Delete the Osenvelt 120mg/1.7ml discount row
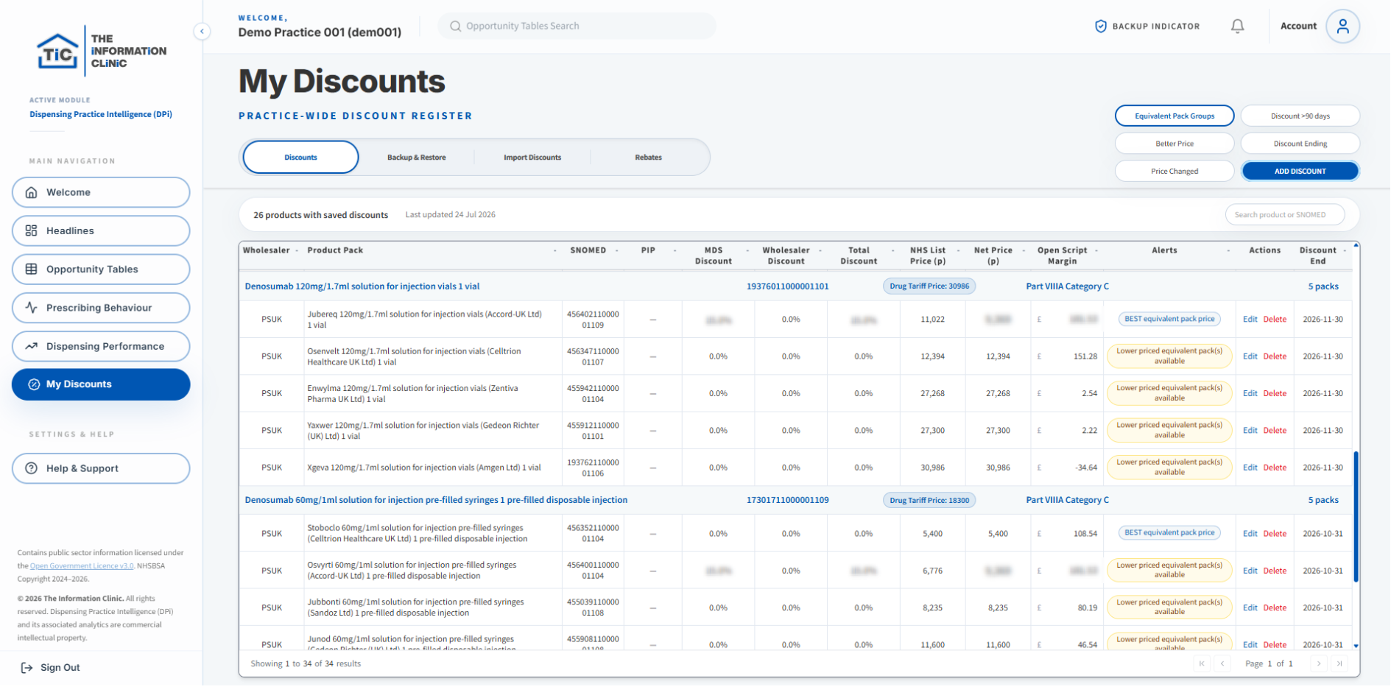This screenshot has height=687, width=1391. (x=1275, y=356)
